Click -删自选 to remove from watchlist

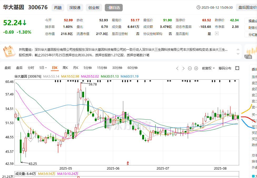(114, 8)
